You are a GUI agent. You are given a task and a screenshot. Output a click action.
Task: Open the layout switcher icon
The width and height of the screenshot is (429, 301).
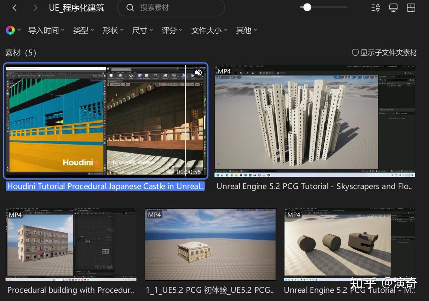(411, 7)
